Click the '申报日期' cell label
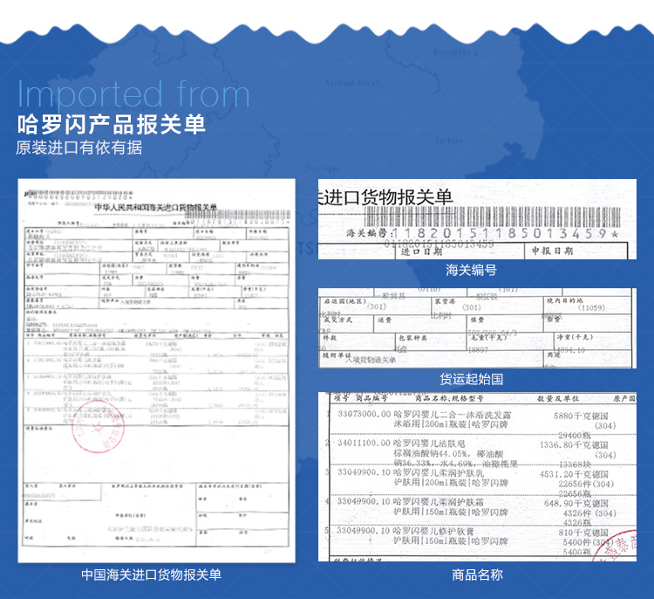This screenshot has width=654, height=599. point(552,251)
